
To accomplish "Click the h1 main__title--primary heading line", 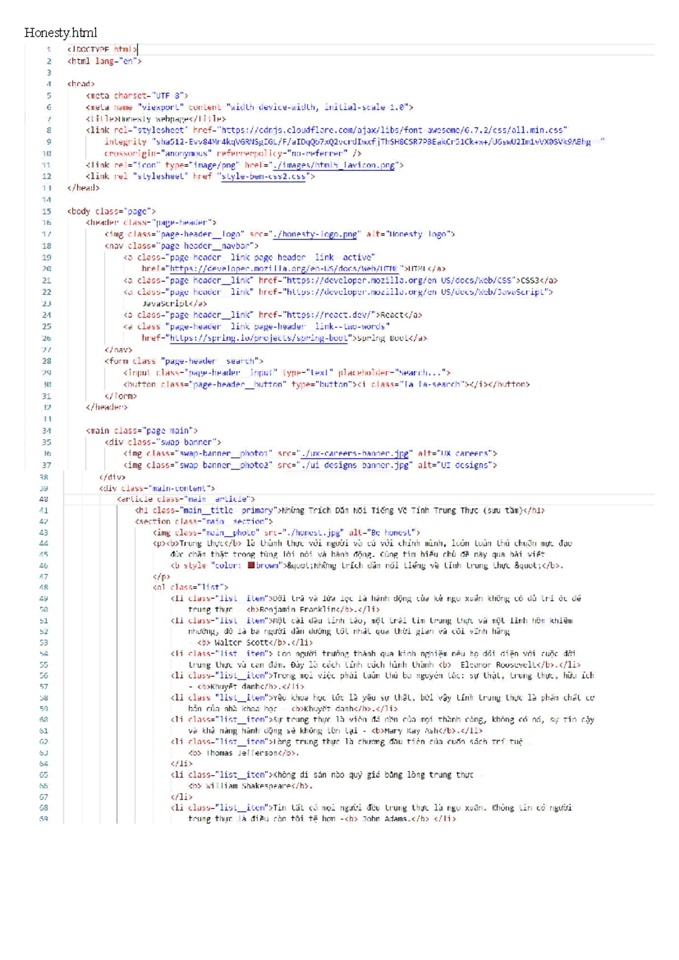I will pos(339,511).
